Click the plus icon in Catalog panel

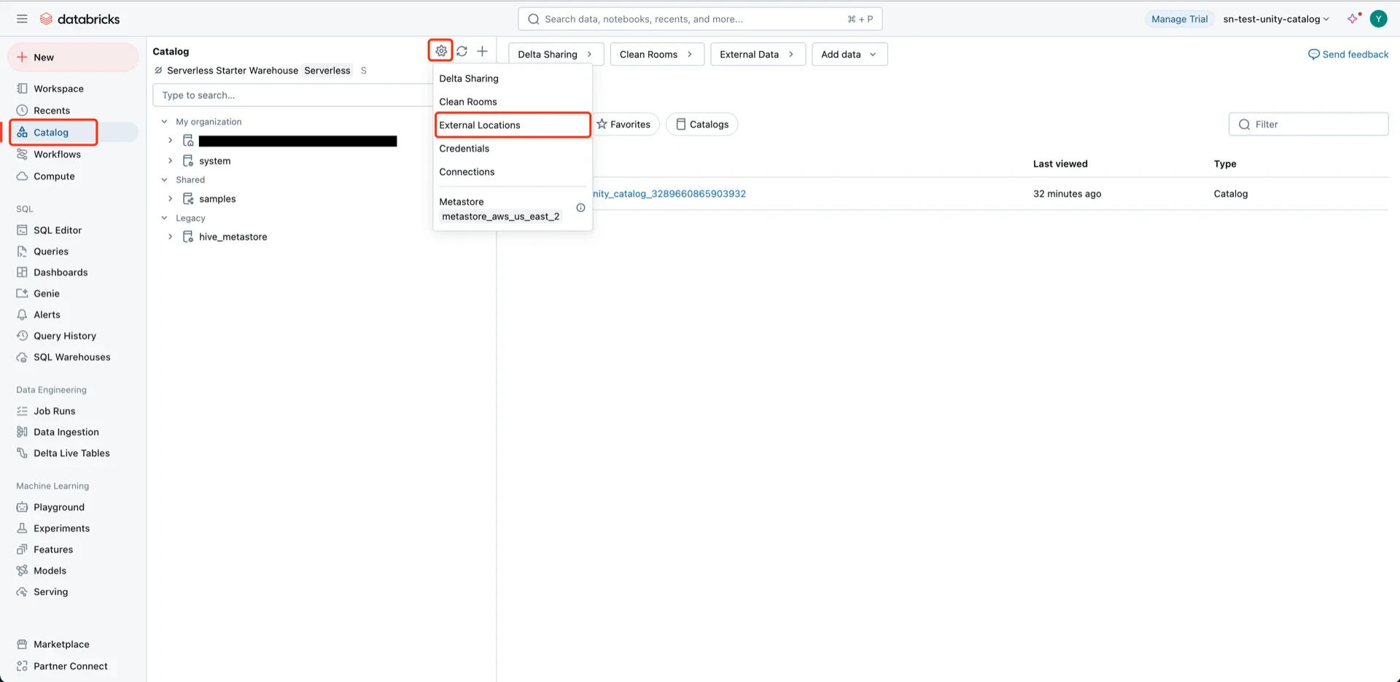[x=482, y=51]
